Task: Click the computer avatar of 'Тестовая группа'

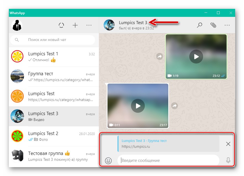Action: point(17,156)
